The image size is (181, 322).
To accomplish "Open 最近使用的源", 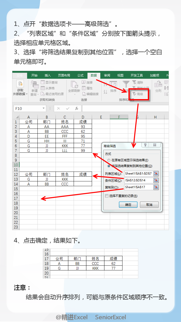I will point(52,94).
